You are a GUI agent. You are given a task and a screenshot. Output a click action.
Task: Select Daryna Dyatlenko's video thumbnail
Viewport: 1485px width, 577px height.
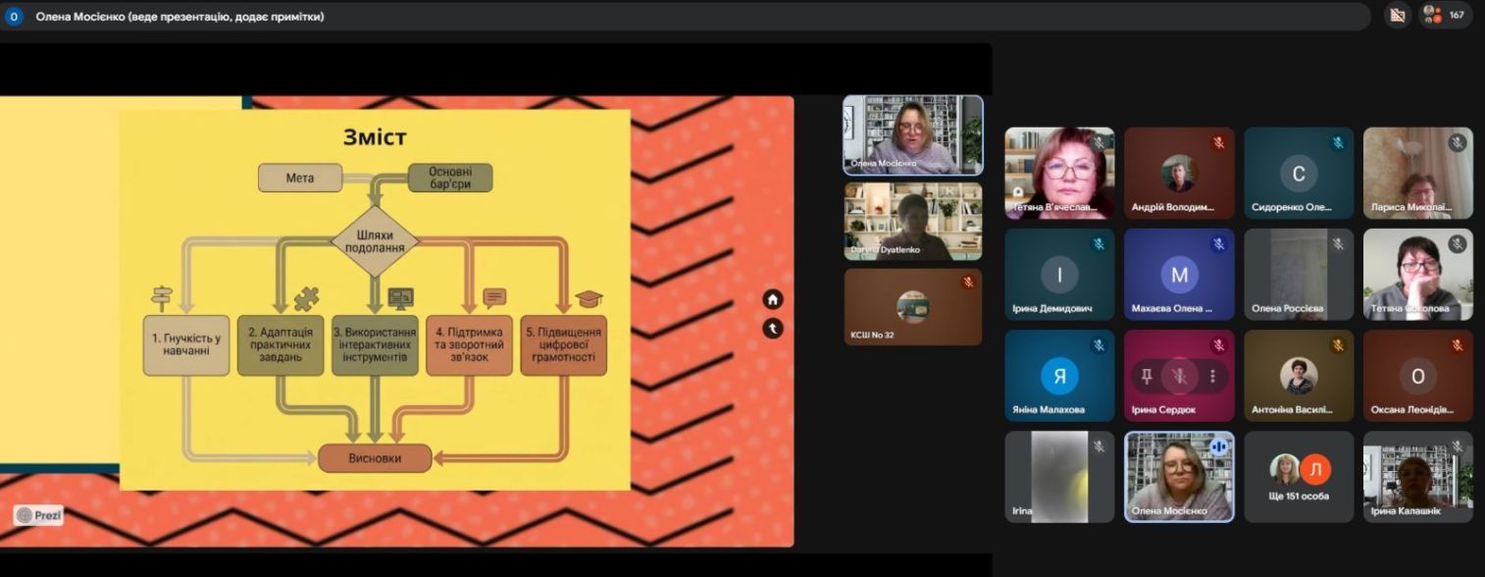point(912,221)
